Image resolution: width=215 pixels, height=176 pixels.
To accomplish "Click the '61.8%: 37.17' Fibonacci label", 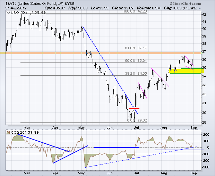I will pyautogui.click(x=136, y=48).
